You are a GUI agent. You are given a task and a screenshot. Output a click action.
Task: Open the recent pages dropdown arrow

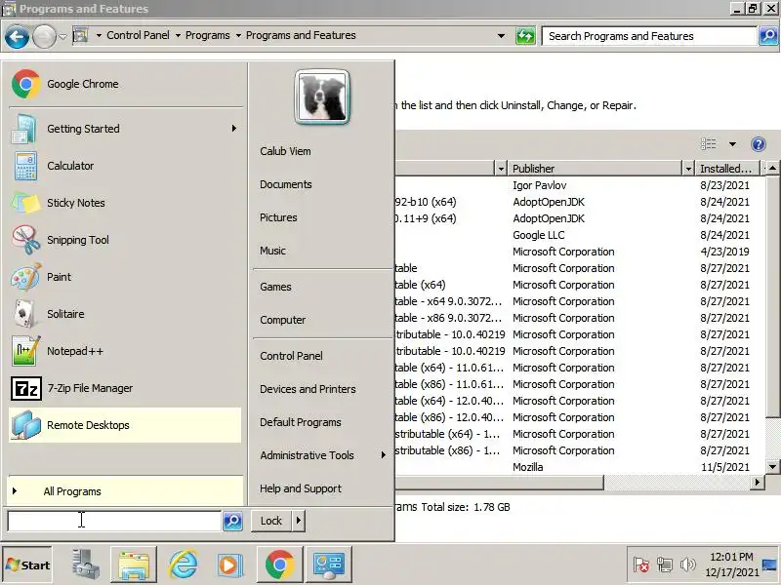[62, 36]
